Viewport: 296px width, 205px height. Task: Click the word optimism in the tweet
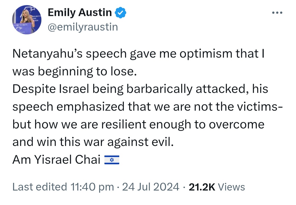pos(206,54)
